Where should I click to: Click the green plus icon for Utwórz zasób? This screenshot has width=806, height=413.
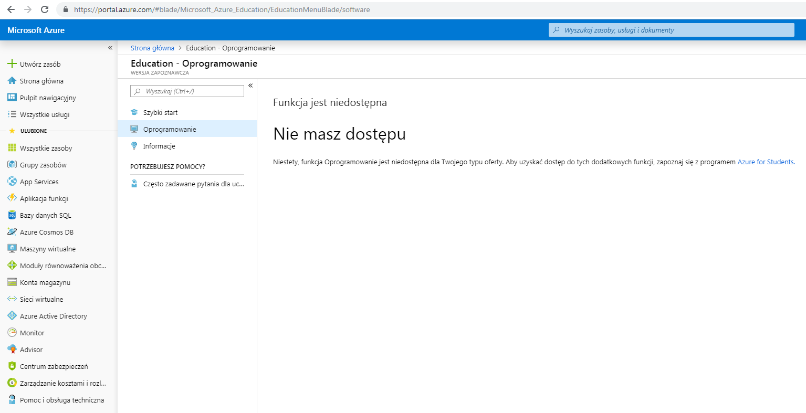[x=12, y=64]
